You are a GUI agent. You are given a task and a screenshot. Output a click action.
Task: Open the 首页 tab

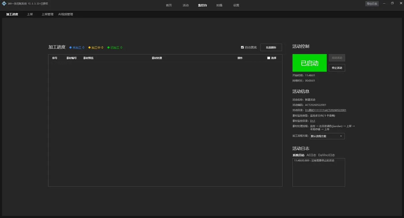click(169, 5)
